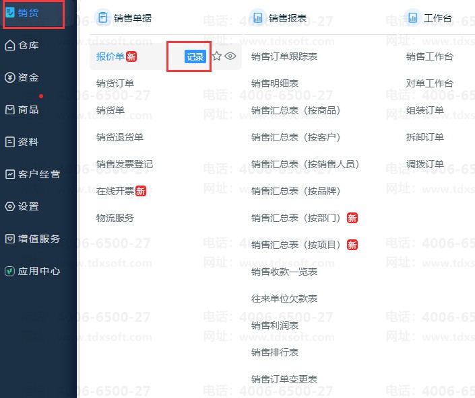Viewport: 475px width, 398px height.
Task: Open 对单工作台 in workbench column
Action: tap(430, 83)
